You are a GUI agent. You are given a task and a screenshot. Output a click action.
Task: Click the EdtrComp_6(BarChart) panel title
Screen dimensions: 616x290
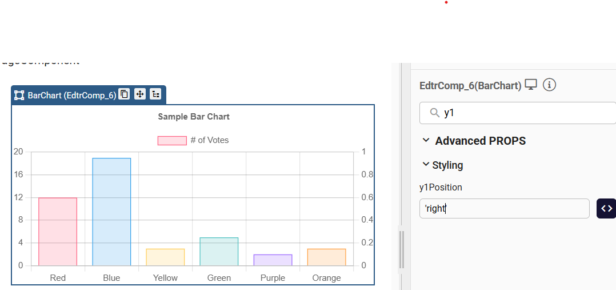pos(470,86)
